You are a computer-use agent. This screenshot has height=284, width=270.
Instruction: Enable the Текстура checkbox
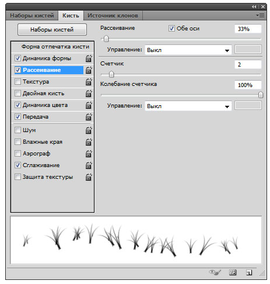coord(17,82)
